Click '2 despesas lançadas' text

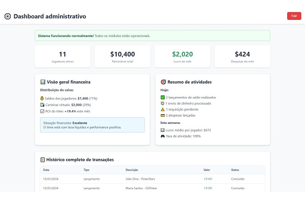pyautogui.click(x=180, y=115)
